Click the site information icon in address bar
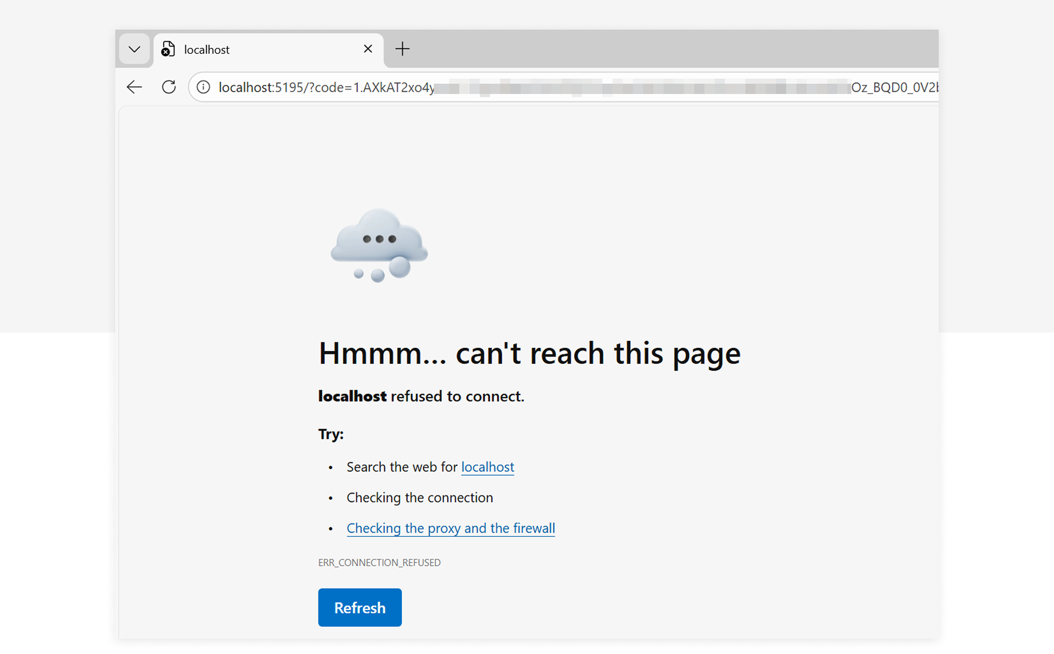 (x=203, y=87)
